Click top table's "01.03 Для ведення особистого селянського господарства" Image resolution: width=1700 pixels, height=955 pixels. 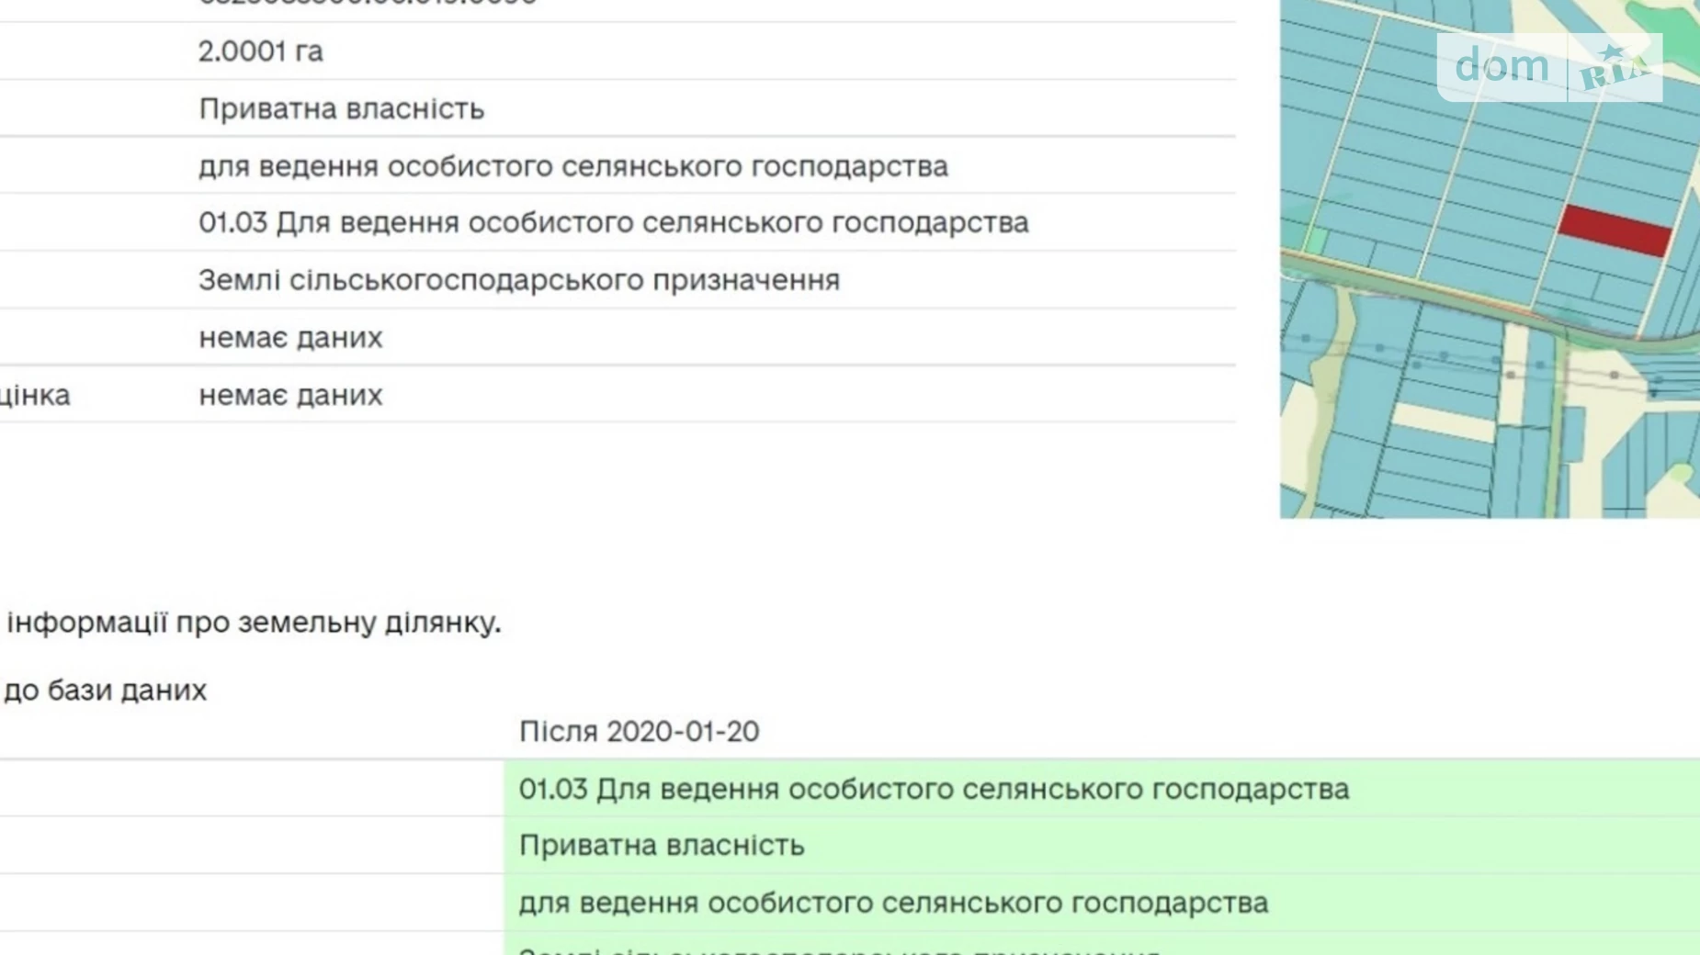[614, 223]
